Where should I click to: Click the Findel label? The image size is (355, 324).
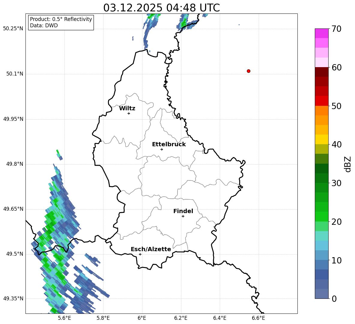click(183, 211)
